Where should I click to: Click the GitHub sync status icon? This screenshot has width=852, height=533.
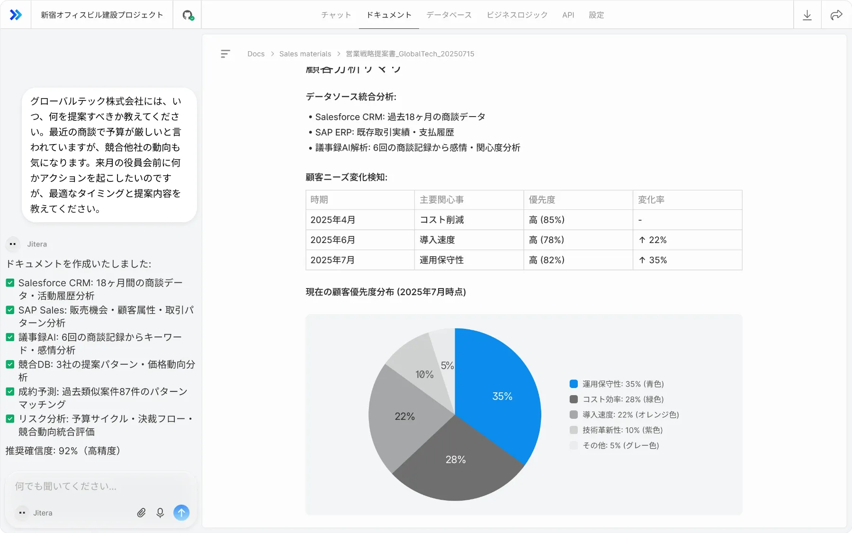pyautogui.click(x=188, y=15)
